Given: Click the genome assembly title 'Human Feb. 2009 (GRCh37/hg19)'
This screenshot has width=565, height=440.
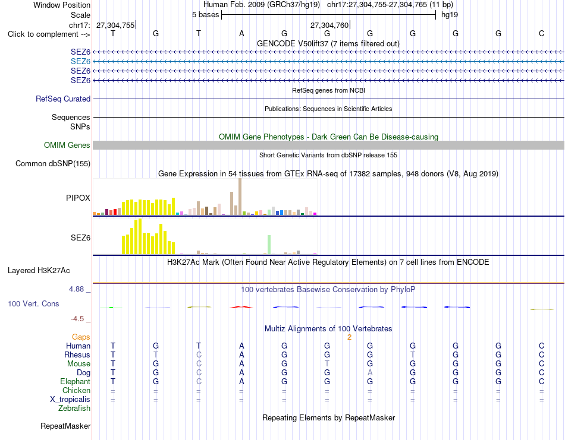Looking at the screenshot, I should [x=262, y=5].
